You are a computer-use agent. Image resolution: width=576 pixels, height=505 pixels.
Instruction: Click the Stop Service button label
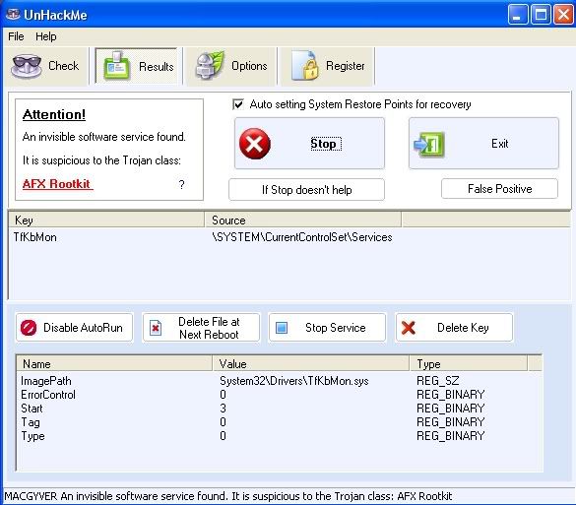coord(336,328)
